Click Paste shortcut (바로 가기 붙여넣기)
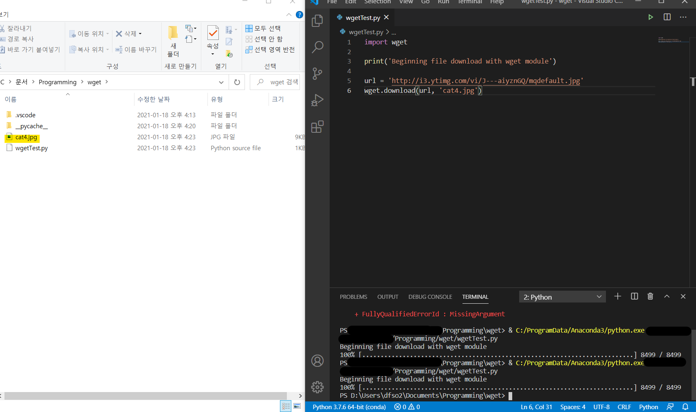Viewport: 696px width, 412px height. (x=30, y=49)
